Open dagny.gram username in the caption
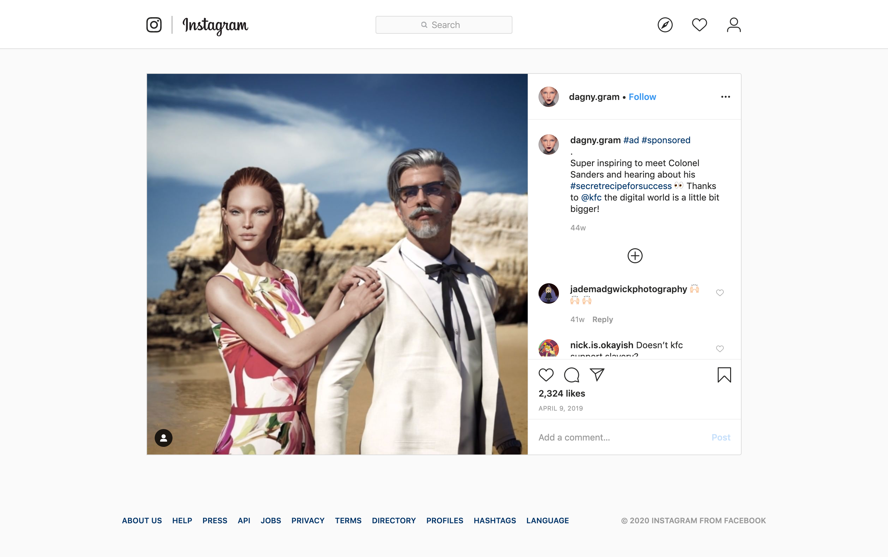 click(596, 140)
